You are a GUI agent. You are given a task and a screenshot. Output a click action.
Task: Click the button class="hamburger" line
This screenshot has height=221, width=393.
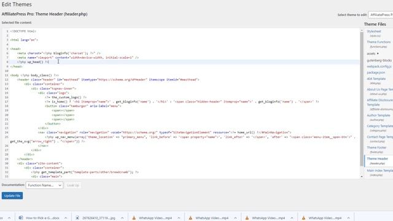tap(84, 106)
